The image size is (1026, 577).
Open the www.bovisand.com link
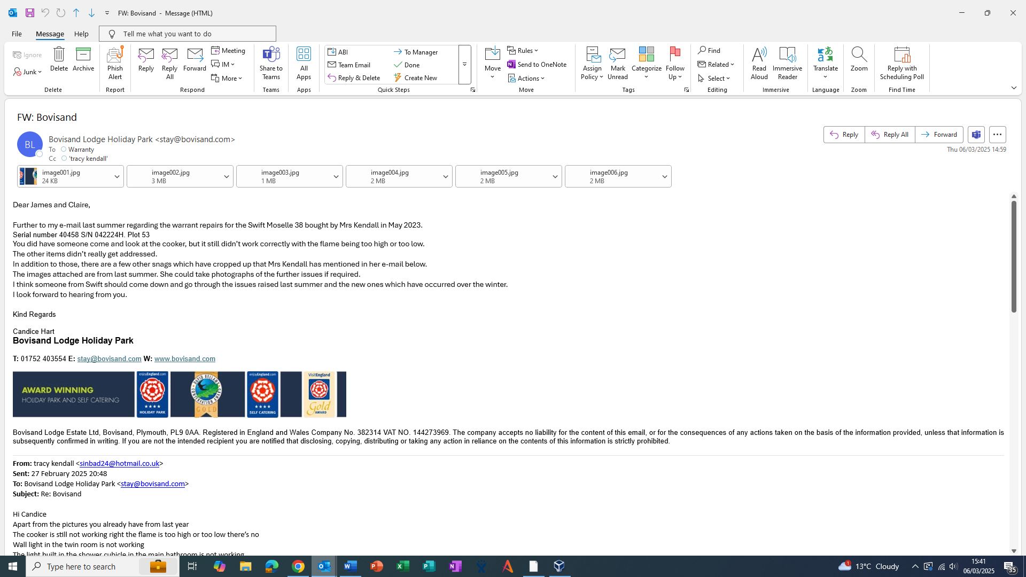(x=184, y=359)
